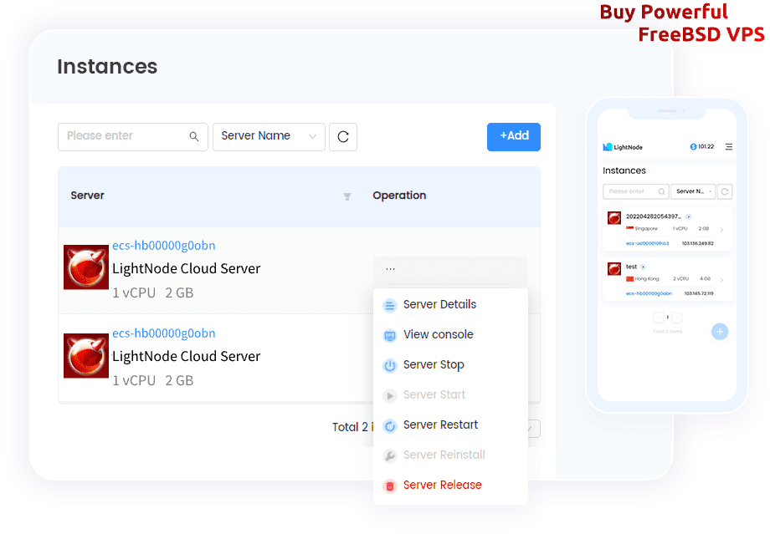Click the red Server Release trash icon

(390, 485)
